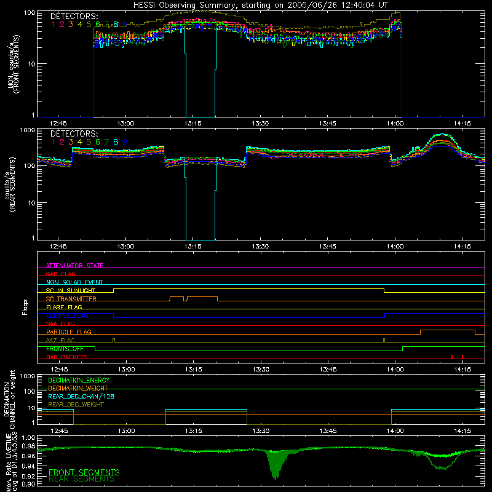This screenshot has height=492, width=492.
Task: Select red detector number 1 in the rear segments legend
Action: tap(53, 142)
